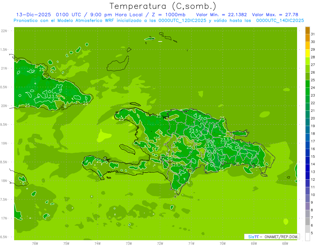Click the "0100 UTC" time label
The height and width of the screenshot is (247, 320).
pyautogui.click(x=69, y=15)
